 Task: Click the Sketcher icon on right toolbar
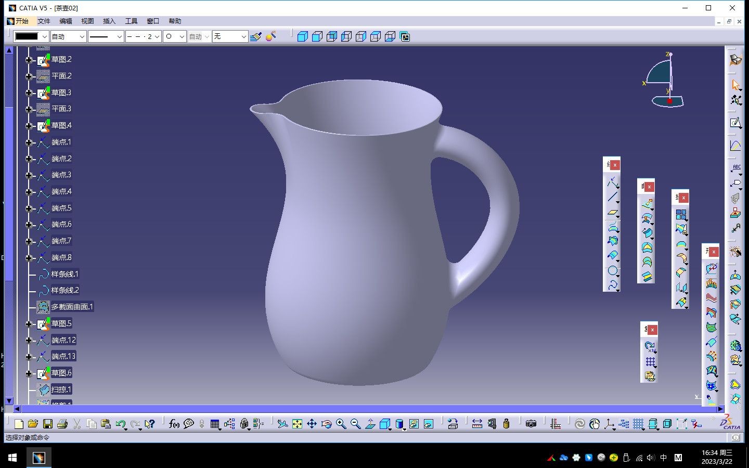[735, 123]
